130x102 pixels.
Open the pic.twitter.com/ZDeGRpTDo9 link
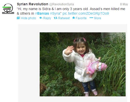[86, 13]
